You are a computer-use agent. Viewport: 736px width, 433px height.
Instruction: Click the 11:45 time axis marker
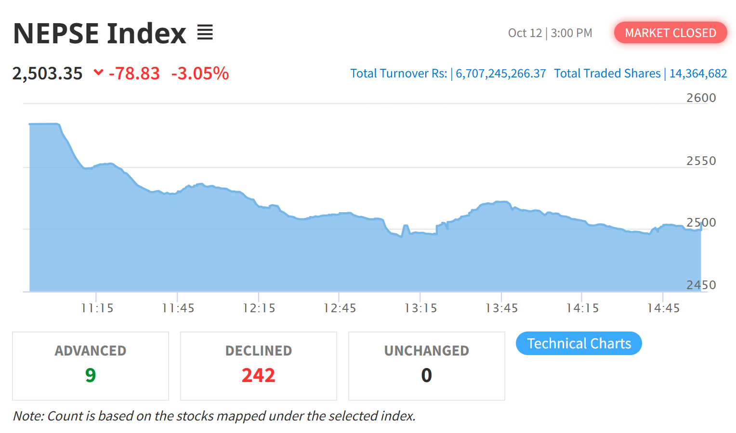click(178, 308)
